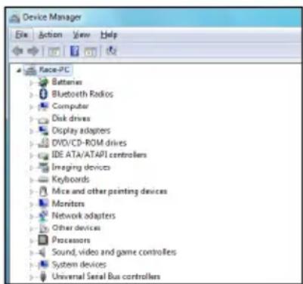Expand the Bluetooth Radios category arrow

click(31, 94)
